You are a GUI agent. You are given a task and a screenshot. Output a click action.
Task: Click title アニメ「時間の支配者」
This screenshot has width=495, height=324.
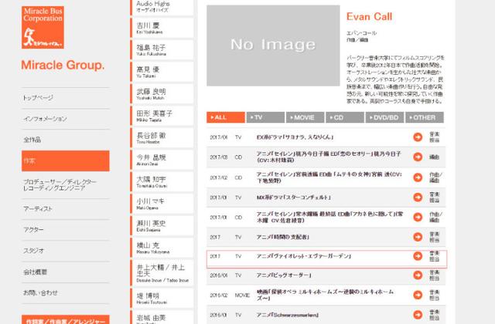(282, 237)
